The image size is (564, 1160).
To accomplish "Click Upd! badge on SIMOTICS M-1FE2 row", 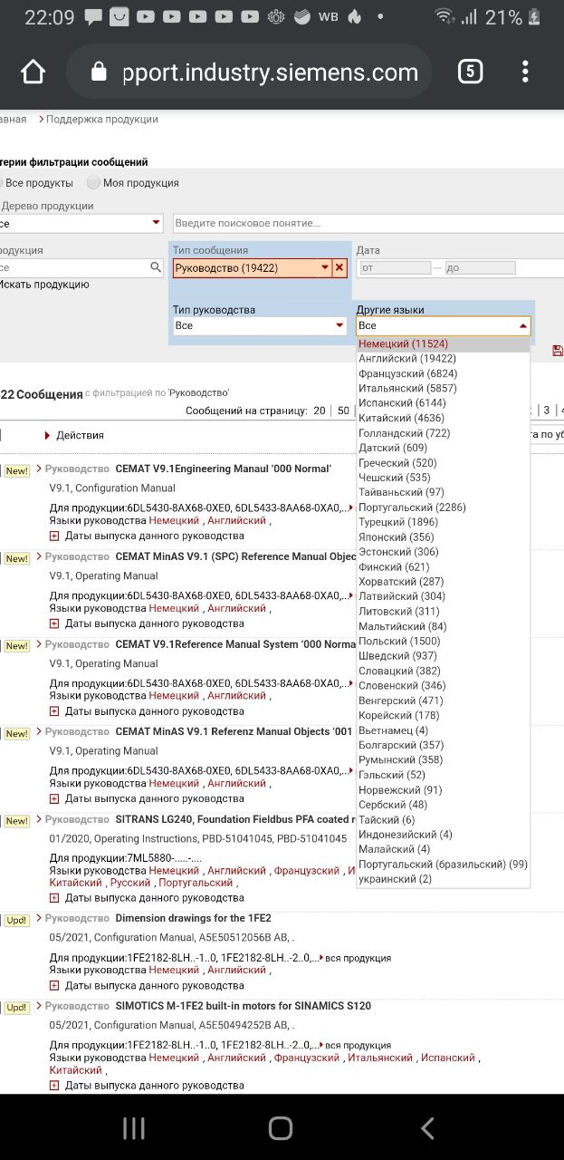I will click(x=16, y=1008).
